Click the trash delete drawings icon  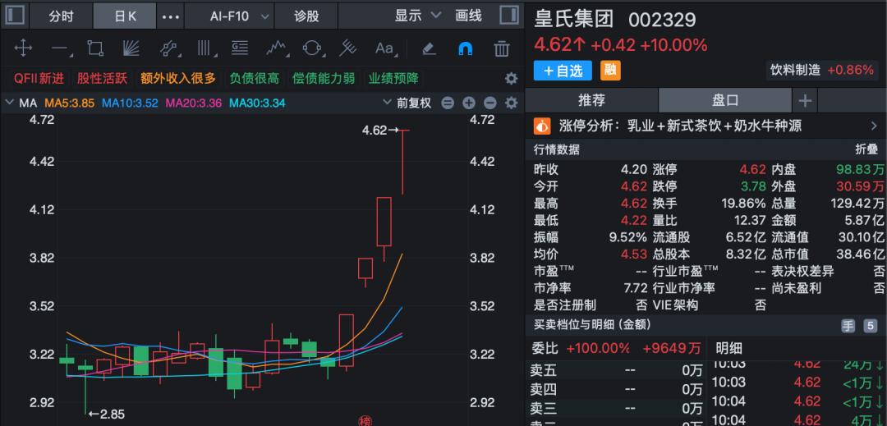502,48
